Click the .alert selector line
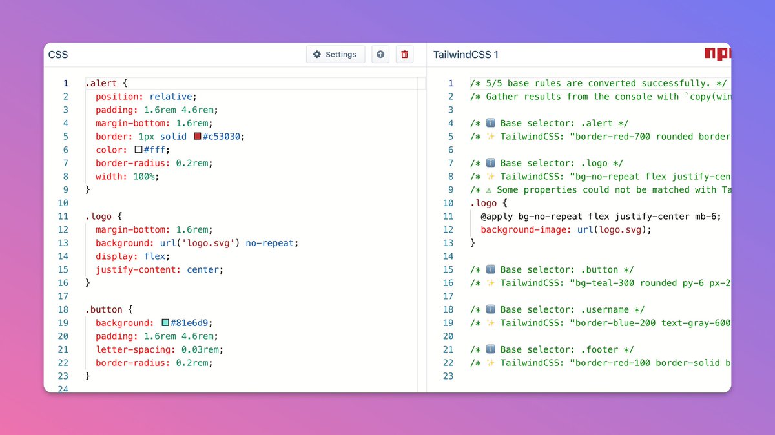 coord(107,83)
